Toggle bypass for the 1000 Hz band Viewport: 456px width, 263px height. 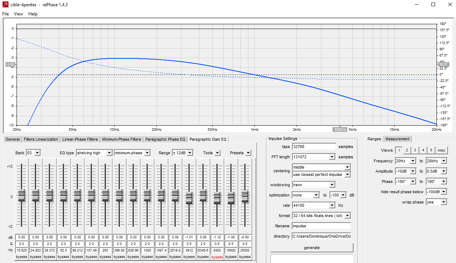(x=147, y=257)
